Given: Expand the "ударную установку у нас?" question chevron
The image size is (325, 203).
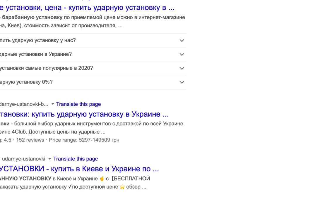Looking at the screenshot, I should (182, 40).
